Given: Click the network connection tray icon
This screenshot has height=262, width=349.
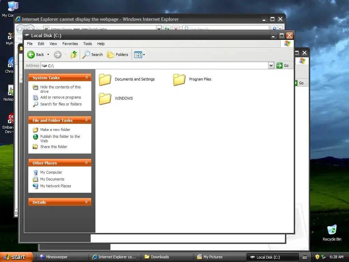Looking at the screenshot, I should [x=324, y=257].
